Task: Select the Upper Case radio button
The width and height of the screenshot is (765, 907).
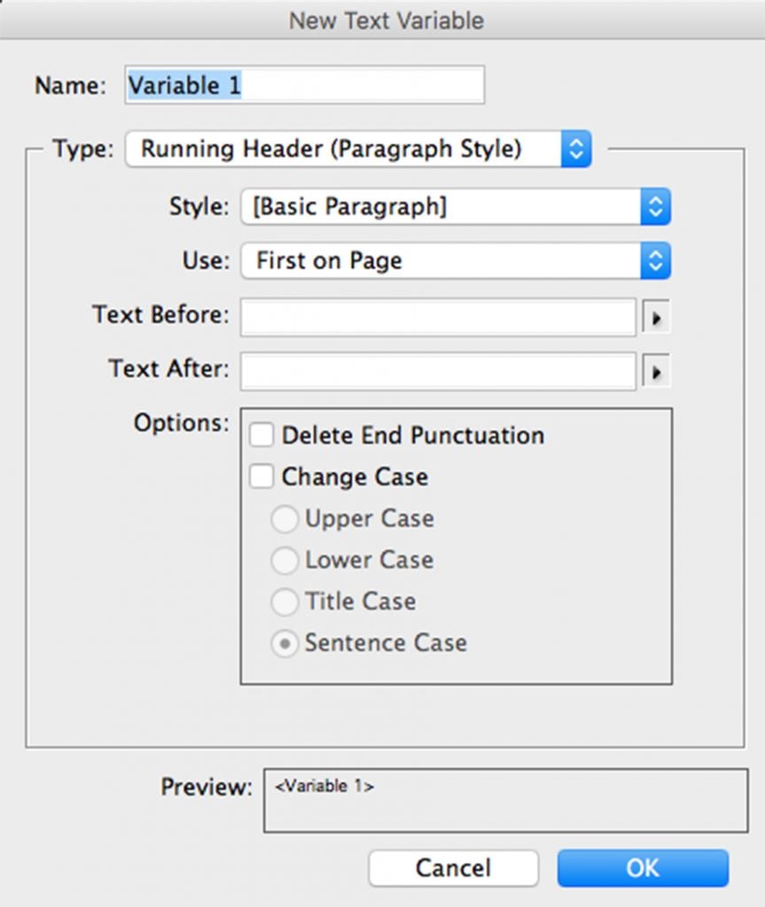Action: tap(285, 519)
